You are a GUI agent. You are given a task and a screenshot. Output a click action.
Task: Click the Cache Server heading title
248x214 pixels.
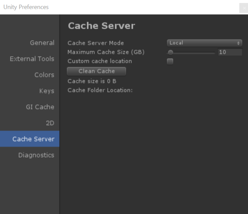pyautogui.click(x=102, y=26)
